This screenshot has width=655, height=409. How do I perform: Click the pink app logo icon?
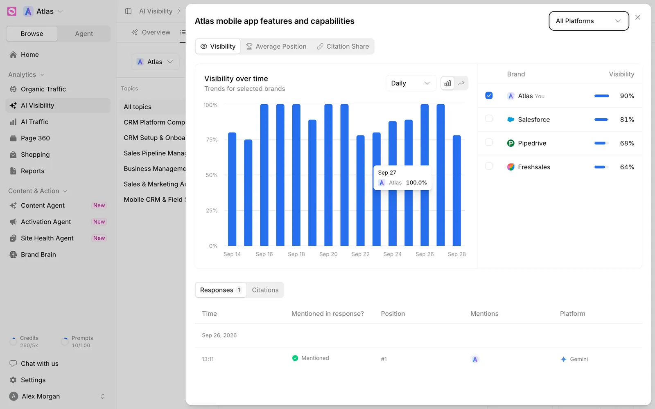(x=12, y=11)
